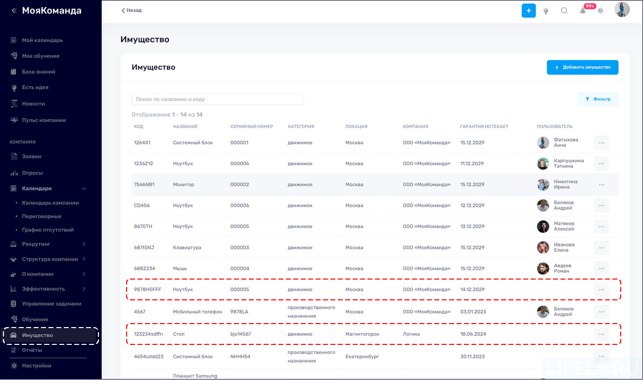Click the search magnifier icon in top bar
The height and width of the screenshot is (380, 643).
coord(564,10)
